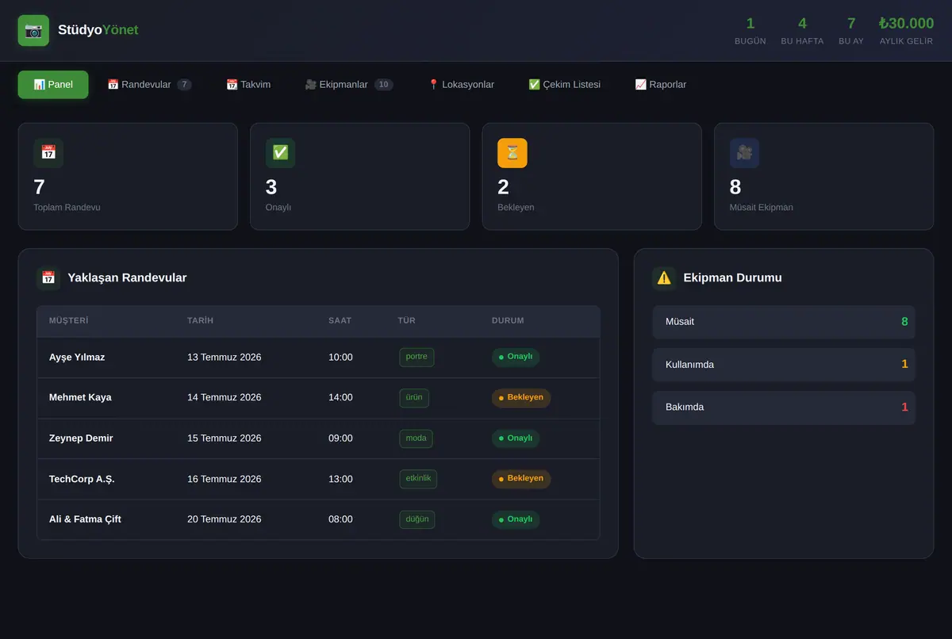Open the Takvim tab
This screenshot has width=952, height=639.
[x=248, y=85]
